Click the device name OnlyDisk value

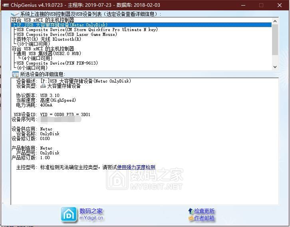(x=50, y=134)
